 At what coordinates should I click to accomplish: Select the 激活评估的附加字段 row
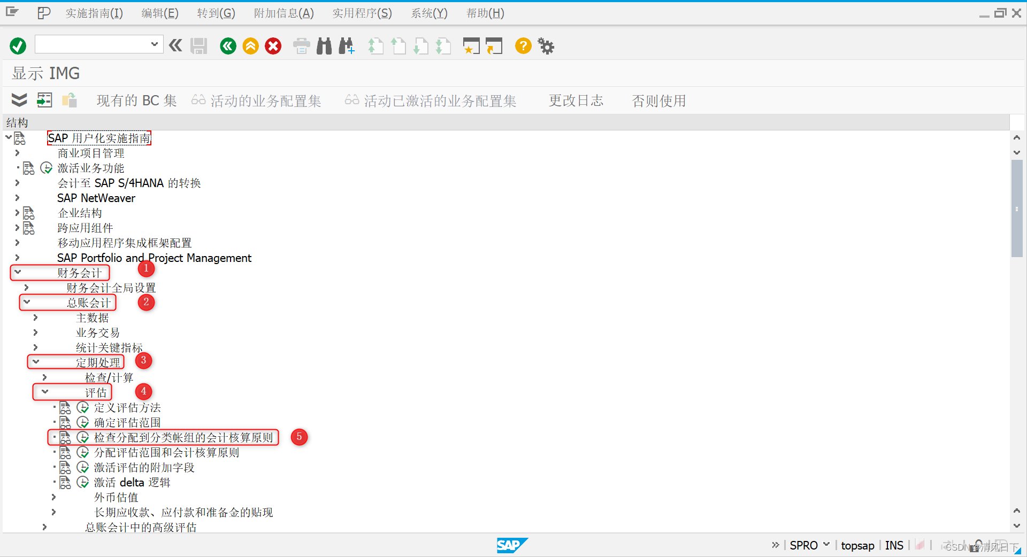tap(144, 468)
